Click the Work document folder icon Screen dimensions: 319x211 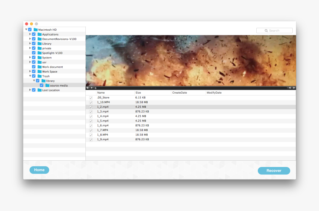[x=40, y=67]
